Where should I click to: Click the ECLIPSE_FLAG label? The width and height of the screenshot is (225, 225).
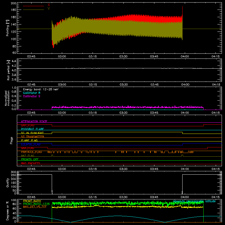[31, 144]
